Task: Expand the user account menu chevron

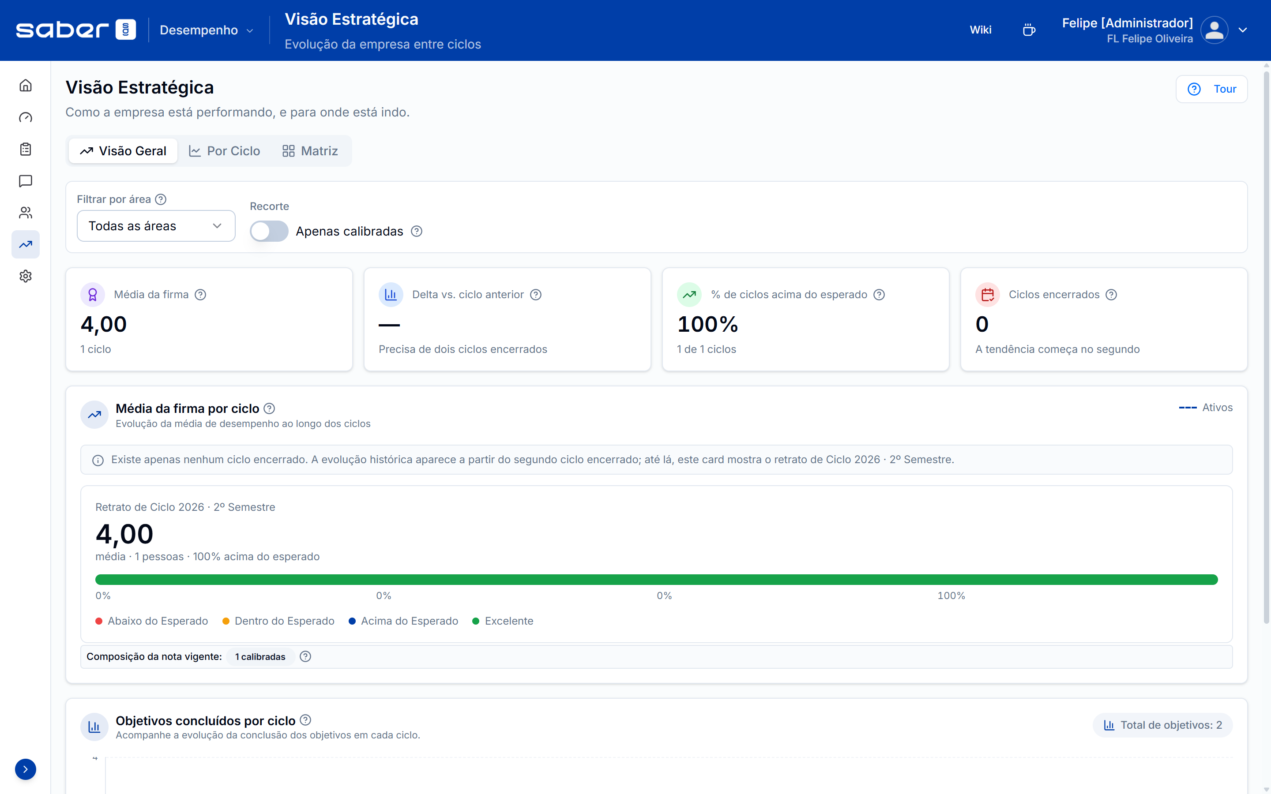Action: click(x=1243, y=30)
